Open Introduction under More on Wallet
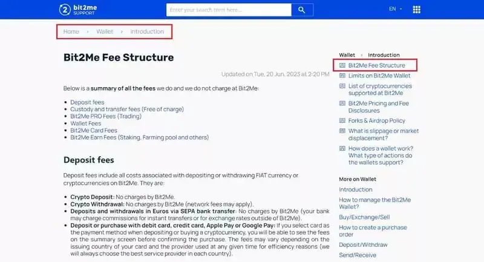 (x=356, y=189)
